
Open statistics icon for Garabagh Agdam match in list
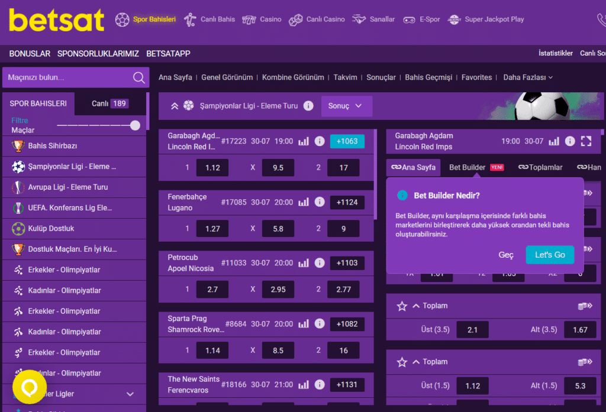point(304,141)
